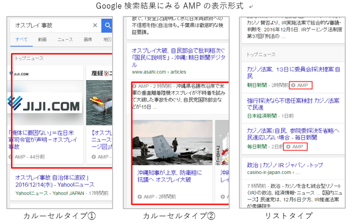353x224 pixels.
Task: Open headline 「機体に要因ない」＝在日米軍司令官が声明
Action: pyautogui.click(x=42, y=140)
